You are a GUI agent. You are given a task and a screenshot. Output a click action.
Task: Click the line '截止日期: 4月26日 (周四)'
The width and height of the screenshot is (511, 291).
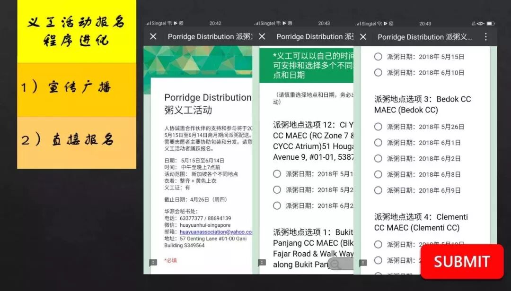pyautogui.click(x=195, y=199)
